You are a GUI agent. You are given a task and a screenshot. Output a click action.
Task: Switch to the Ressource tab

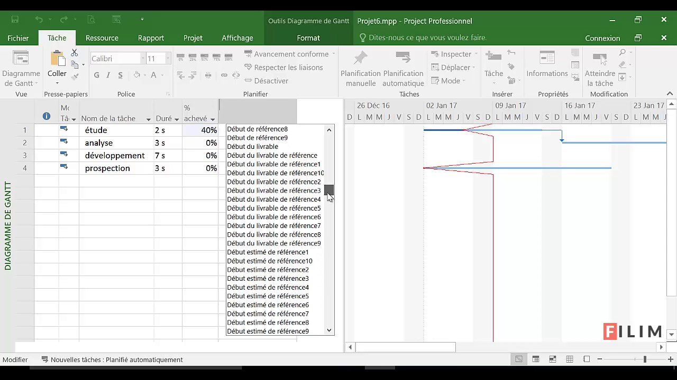(x=102, y=38)
